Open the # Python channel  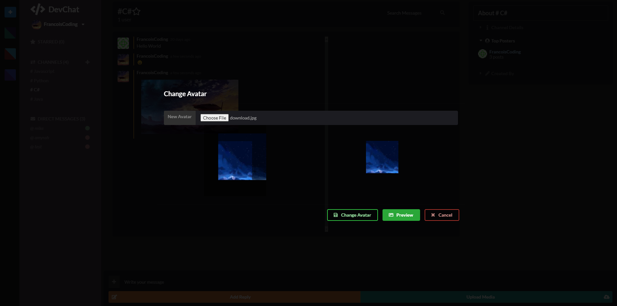coord(39,81)
